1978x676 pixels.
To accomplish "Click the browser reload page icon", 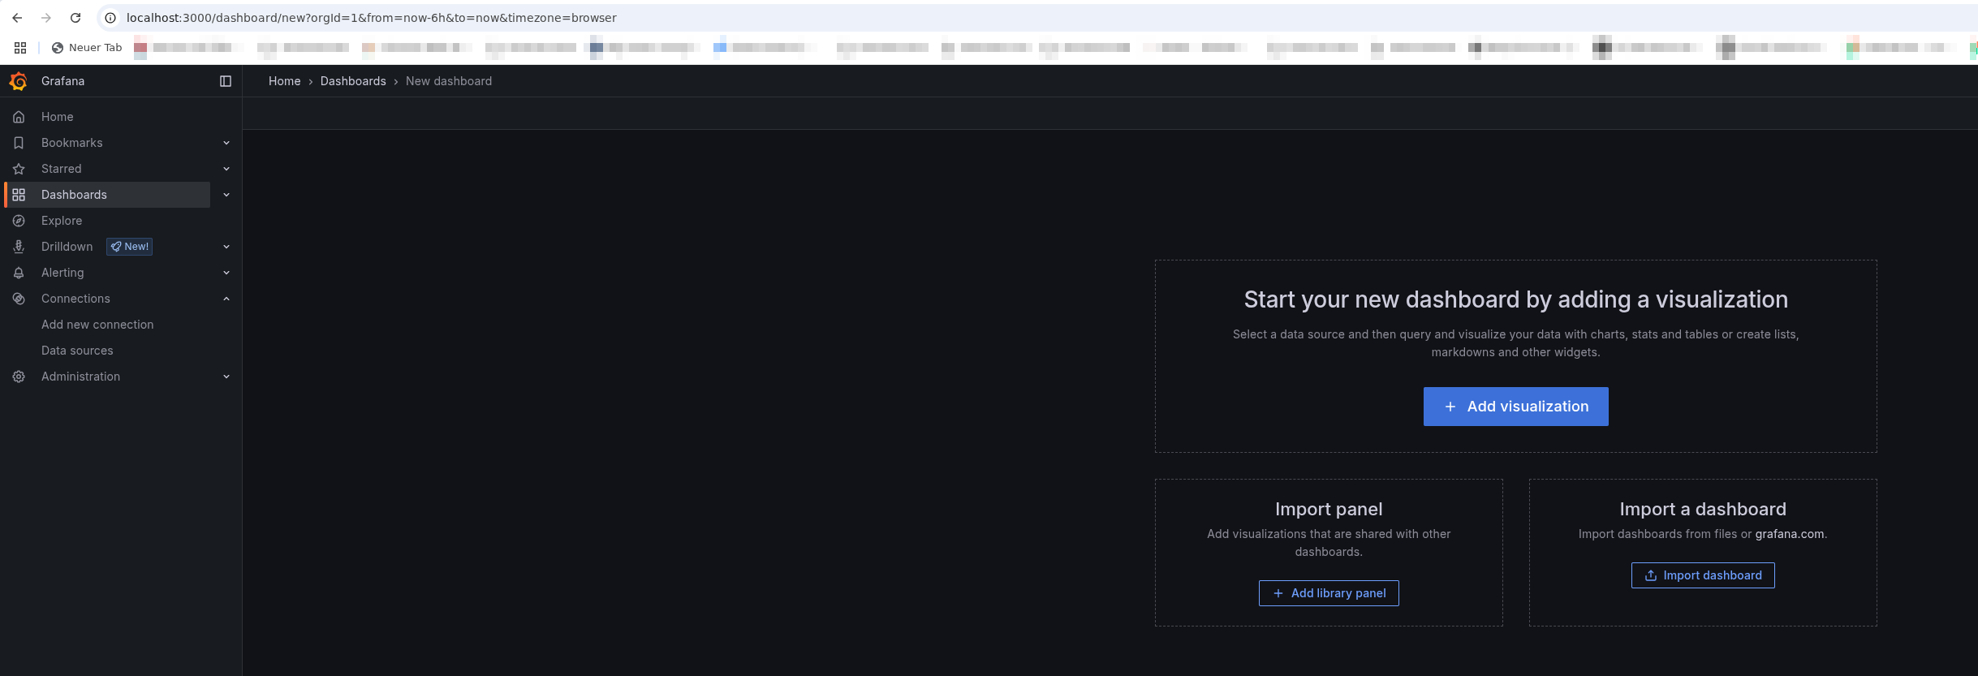I will [75, 18].
